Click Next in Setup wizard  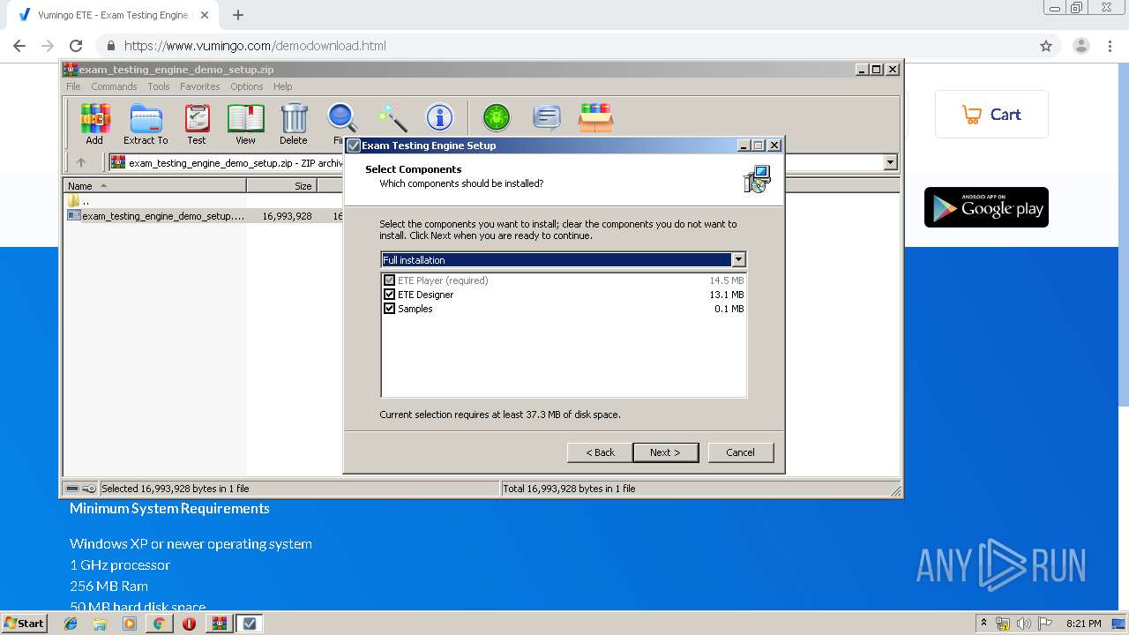(x=665, y=452)
